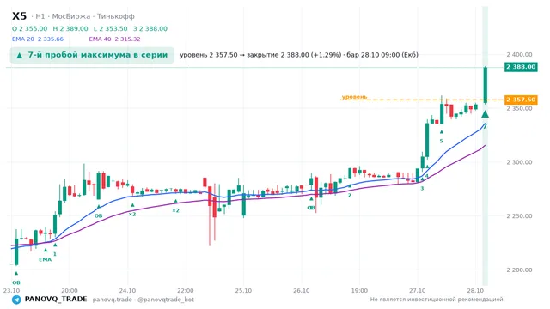Select breakout marker number 1

55,254
